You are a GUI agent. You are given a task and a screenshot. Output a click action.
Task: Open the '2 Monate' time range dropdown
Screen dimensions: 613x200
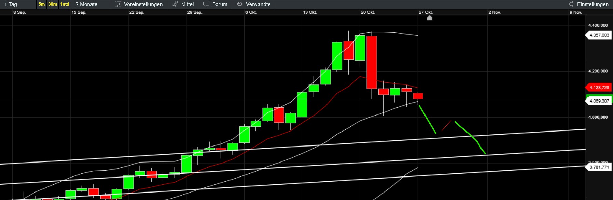91,4
